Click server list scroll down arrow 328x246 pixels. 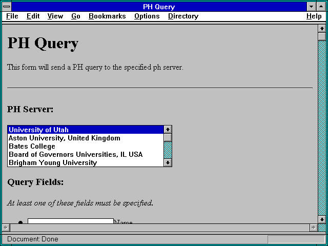(x=168, y=162)
